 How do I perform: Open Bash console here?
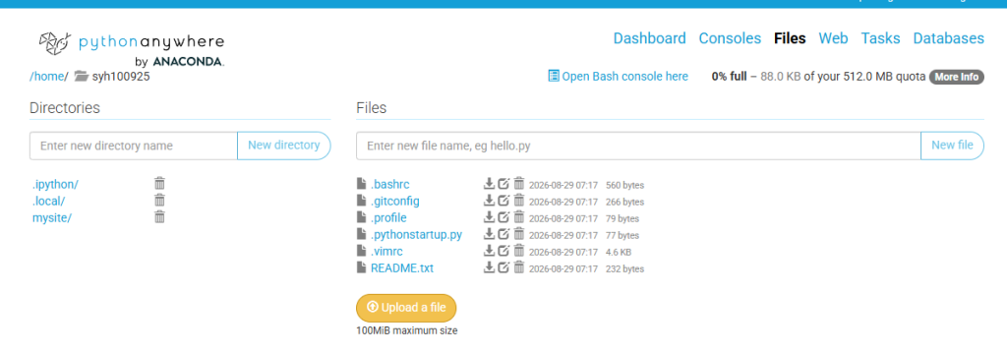[618, 77]
